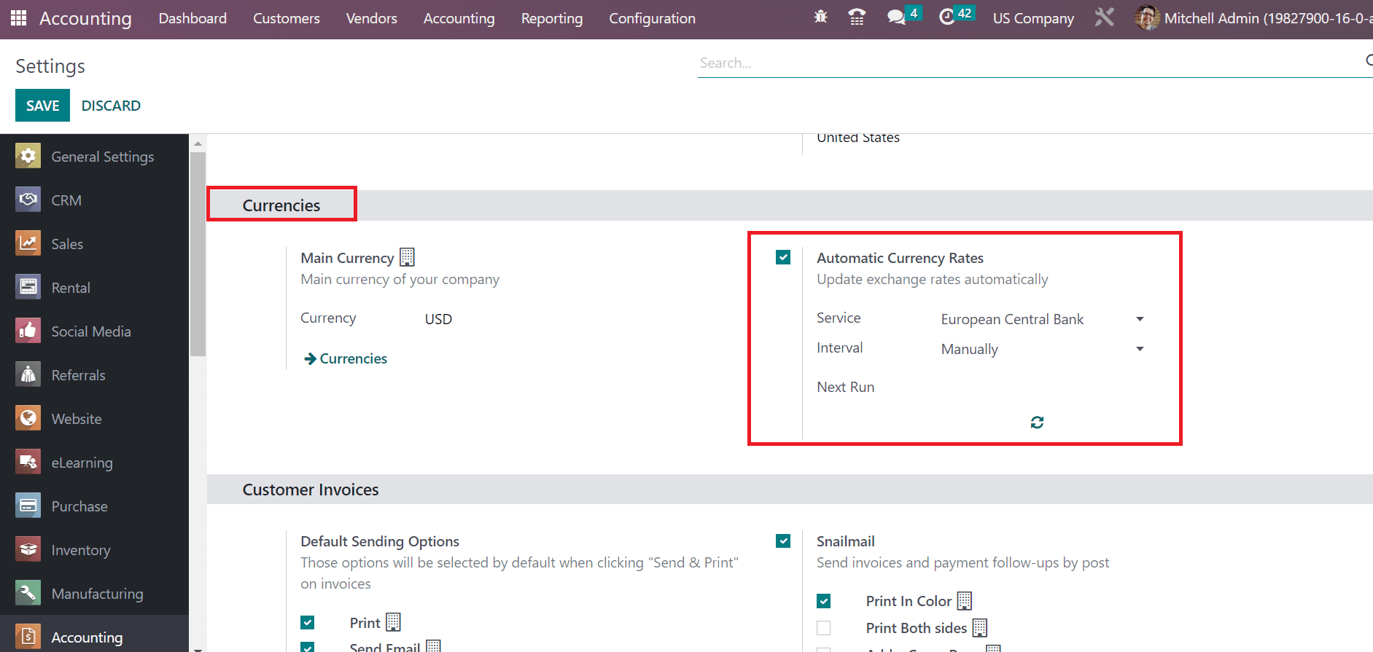Open the Interval dropdown set to Manually

pos(1043,349)
